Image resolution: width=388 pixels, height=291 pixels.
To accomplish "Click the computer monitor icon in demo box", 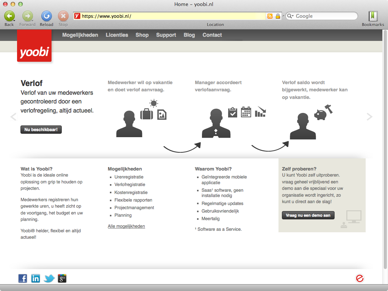I will [x=354, y=217].
